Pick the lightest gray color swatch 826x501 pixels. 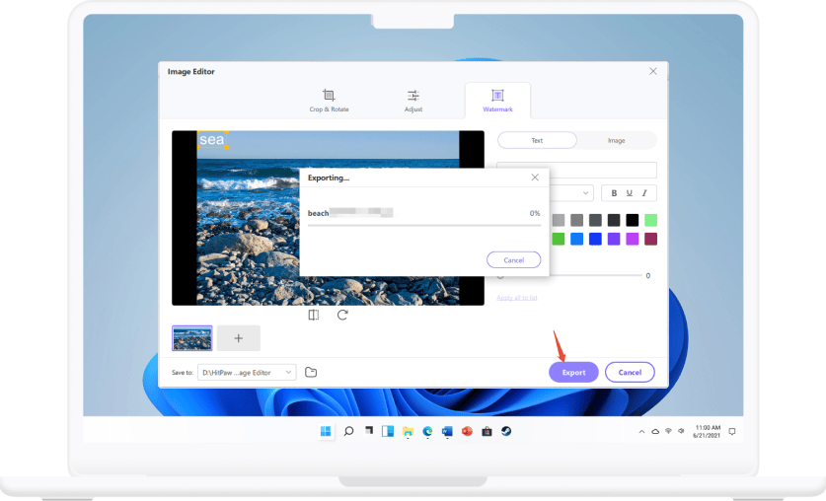(x=559, y=220)
